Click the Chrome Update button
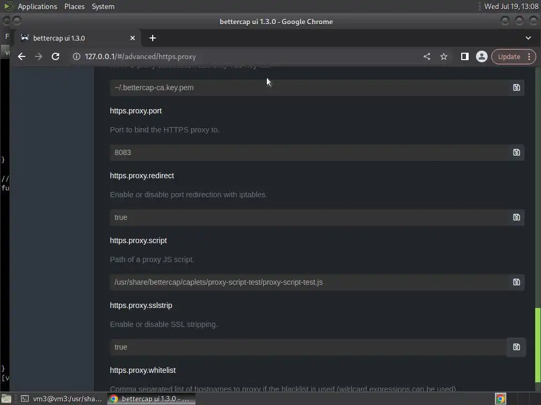Image resolution: width=541 pixels, height=405 pixels. click(x=509, y=56)
